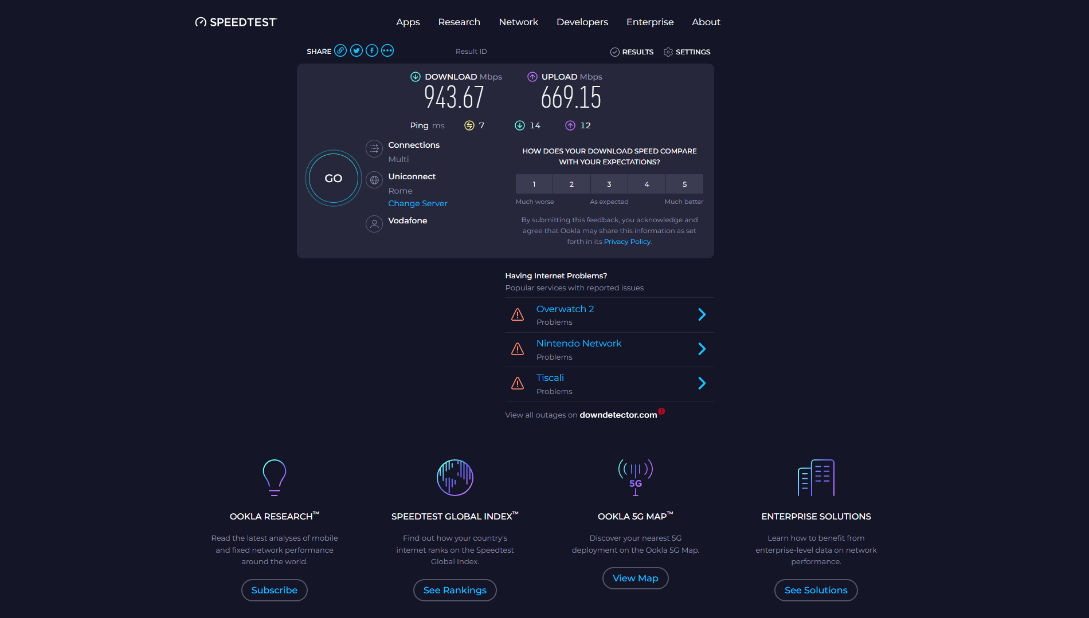Open the Apps menu
Screen dimensions: 1089x618
coord(408,22)
